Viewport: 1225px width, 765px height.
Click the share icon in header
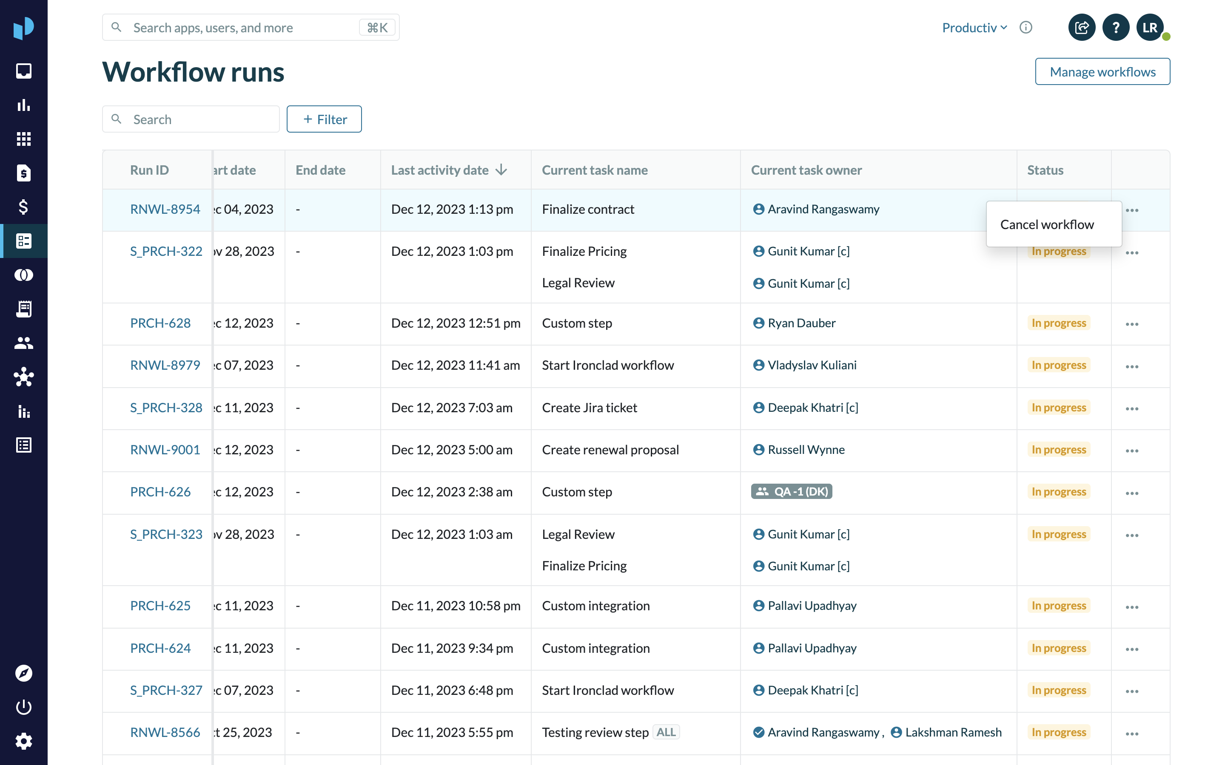(x=1082, y=27)
